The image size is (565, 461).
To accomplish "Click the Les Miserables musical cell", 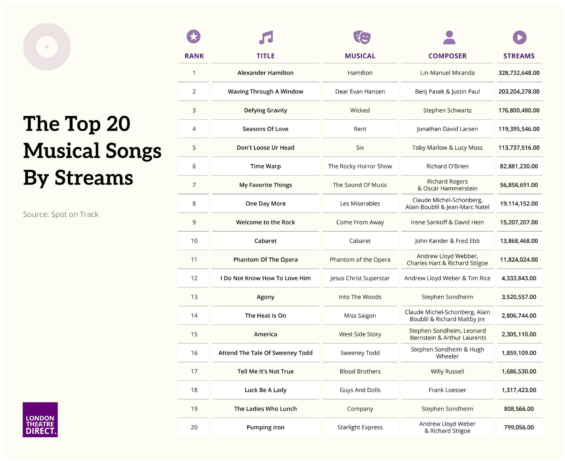I will pos(360,203).
